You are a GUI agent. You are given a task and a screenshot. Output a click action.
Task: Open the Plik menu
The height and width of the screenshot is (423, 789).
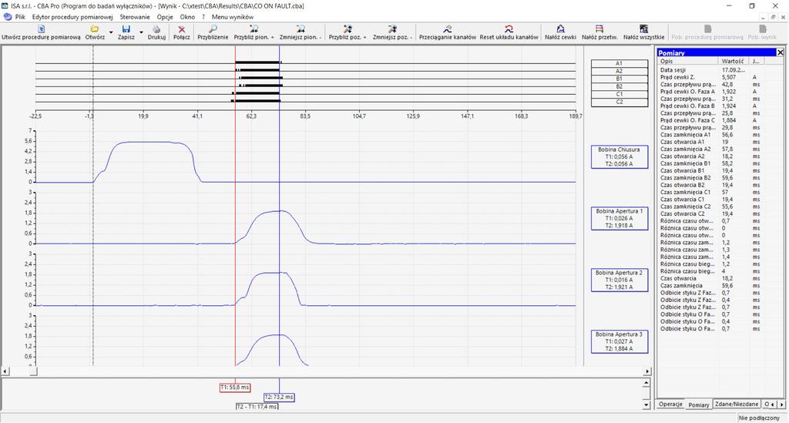[x=20, y=17]
